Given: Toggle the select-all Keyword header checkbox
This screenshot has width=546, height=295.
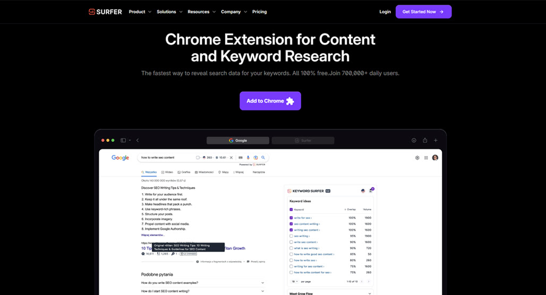Looking at the screenshot, I should [x=291, y=210].
